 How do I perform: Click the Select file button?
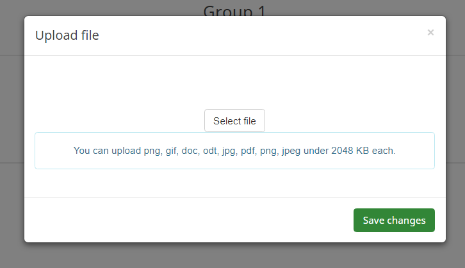pos(234,121)
